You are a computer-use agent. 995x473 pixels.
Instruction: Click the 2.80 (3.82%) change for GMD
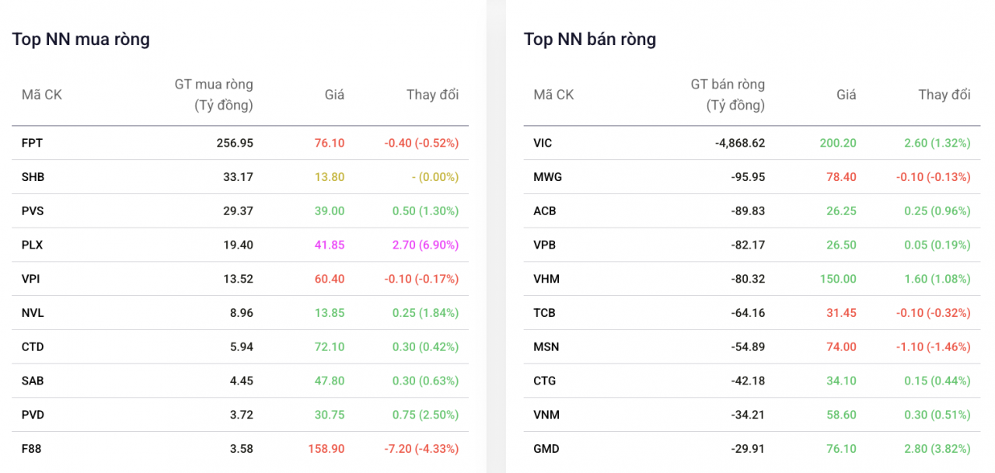tap(937, 449)
